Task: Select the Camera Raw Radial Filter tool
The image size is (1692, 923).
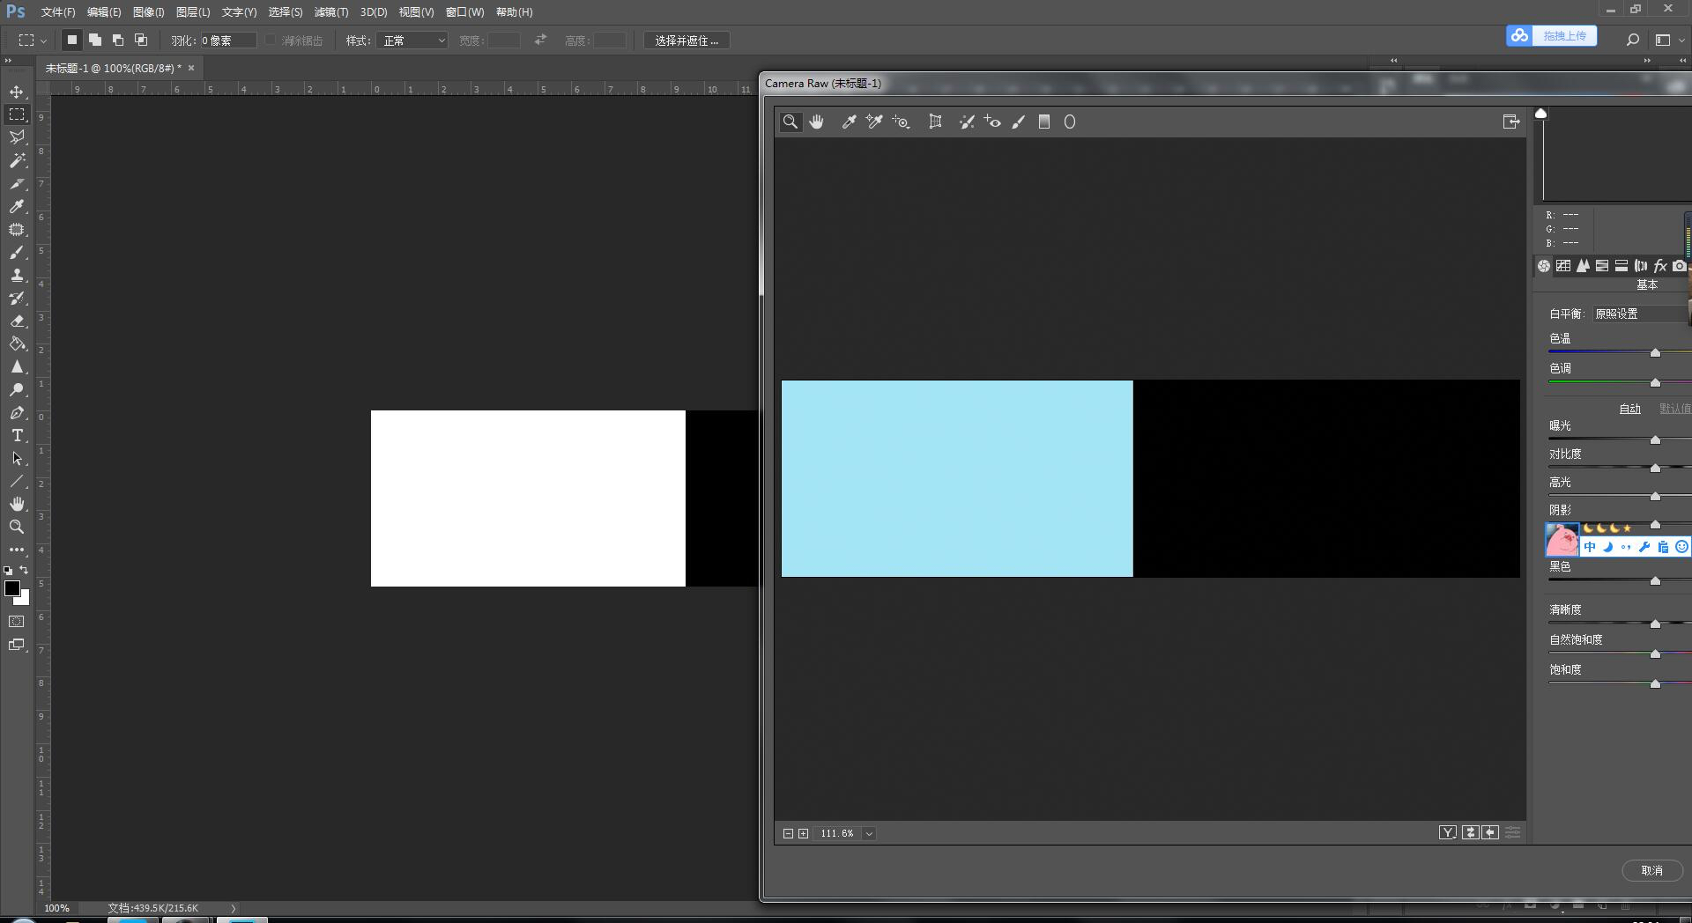Action: [1070, 122]
